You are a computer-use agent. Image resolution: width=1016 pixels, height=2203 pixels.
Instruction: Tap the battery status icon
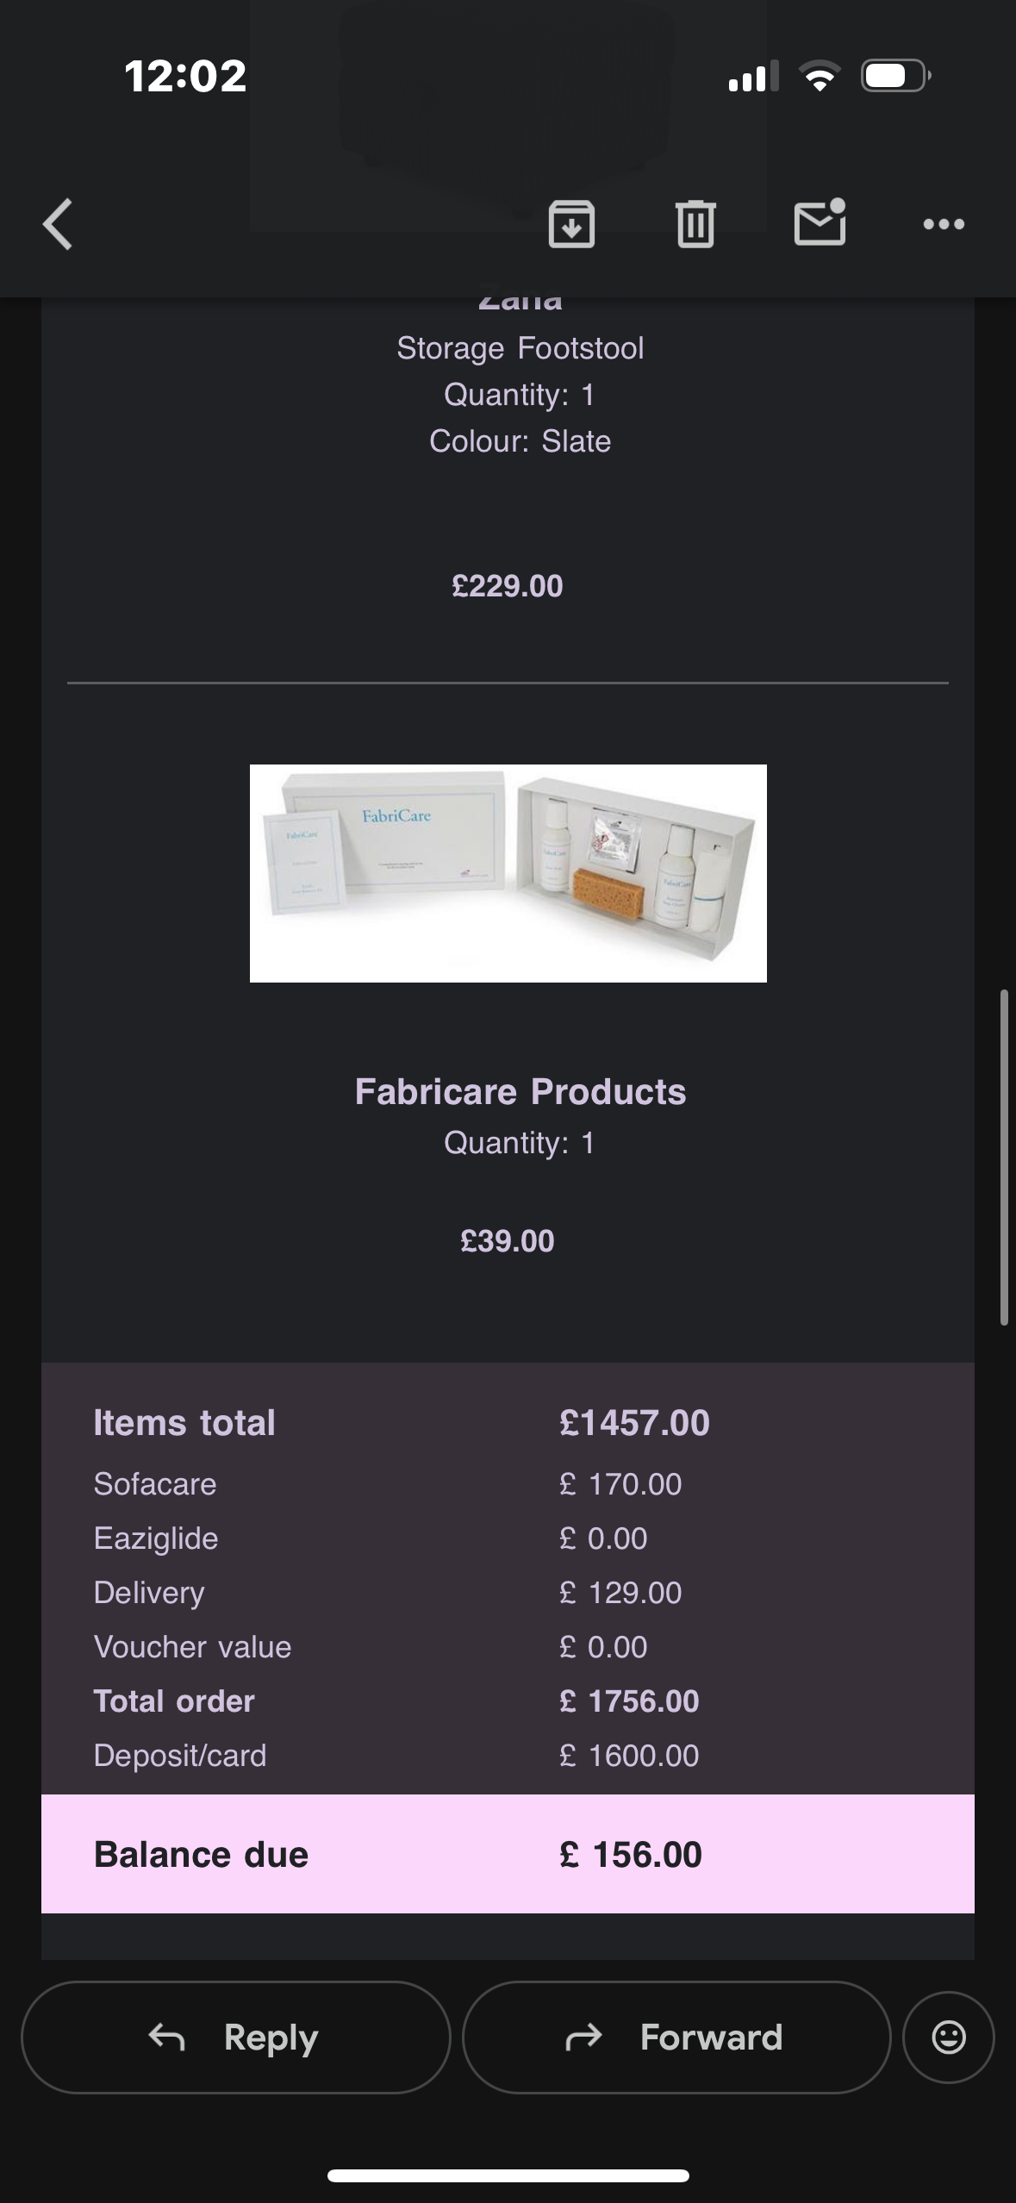click(x=895, y=76)
